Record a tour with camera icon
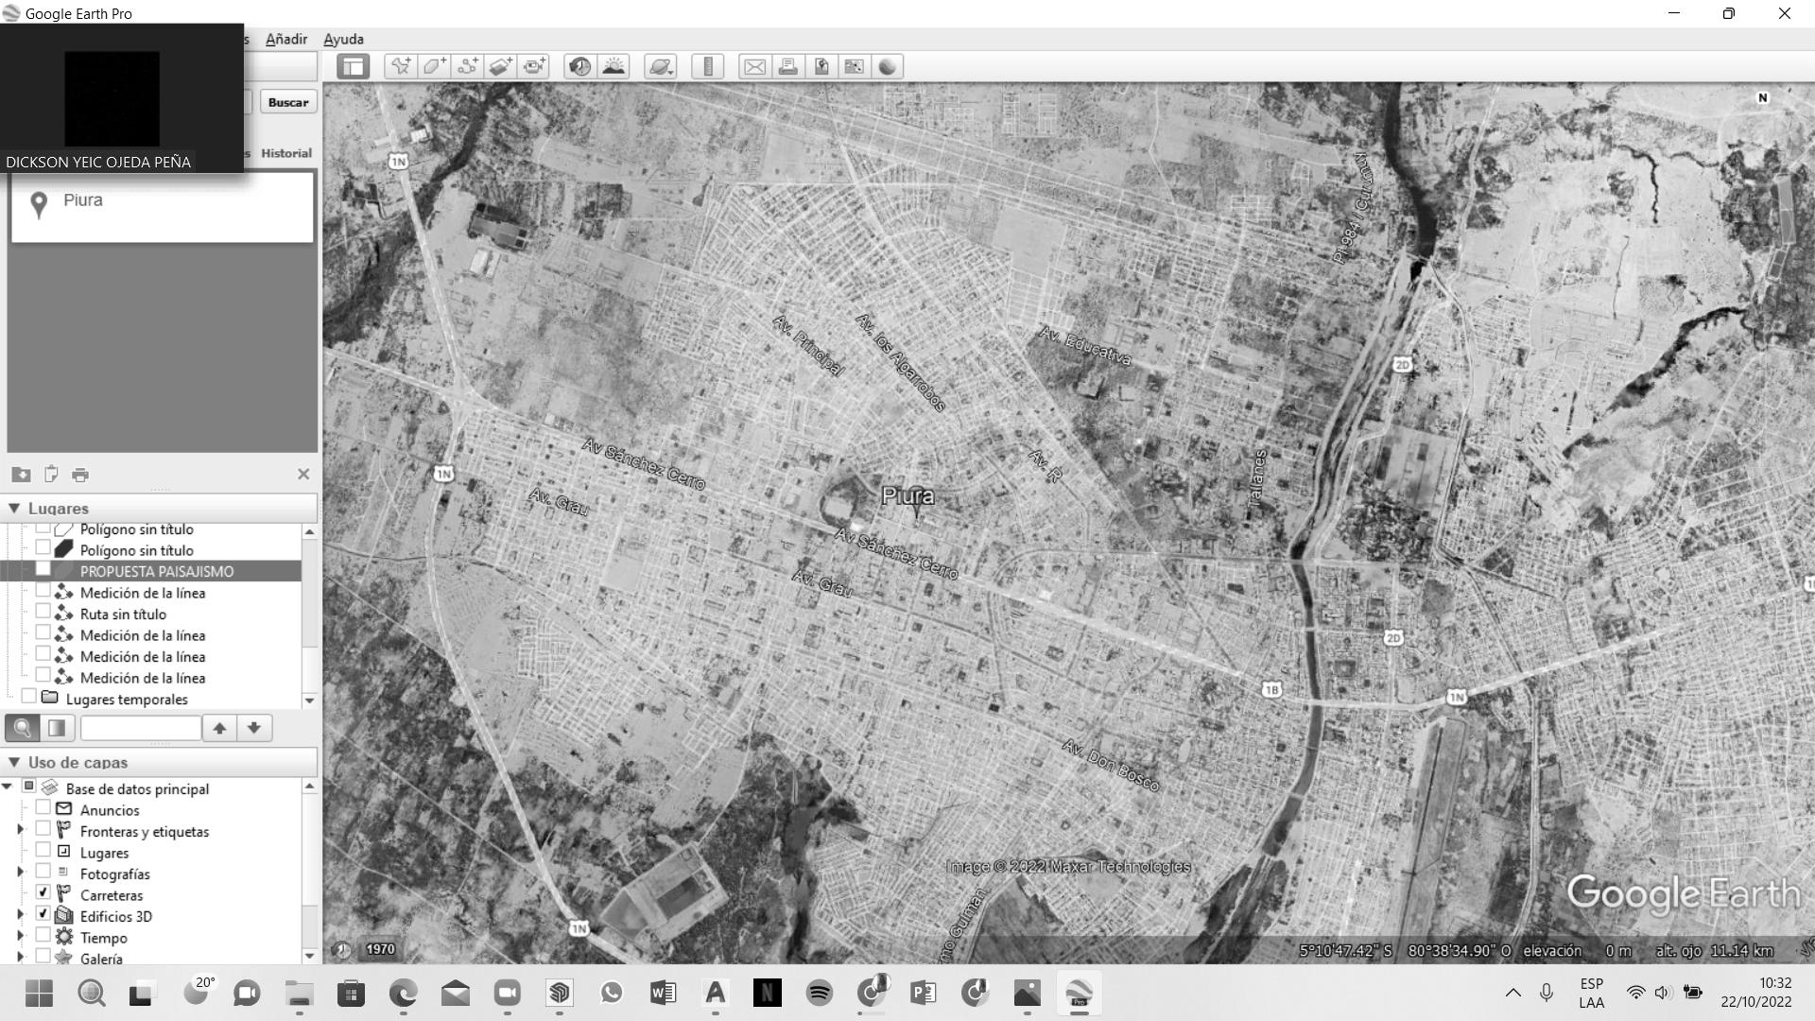 coord(534,66)
